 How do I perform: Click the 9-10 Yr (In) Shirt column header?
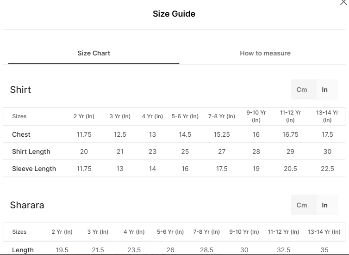click(x=256, y=116)
